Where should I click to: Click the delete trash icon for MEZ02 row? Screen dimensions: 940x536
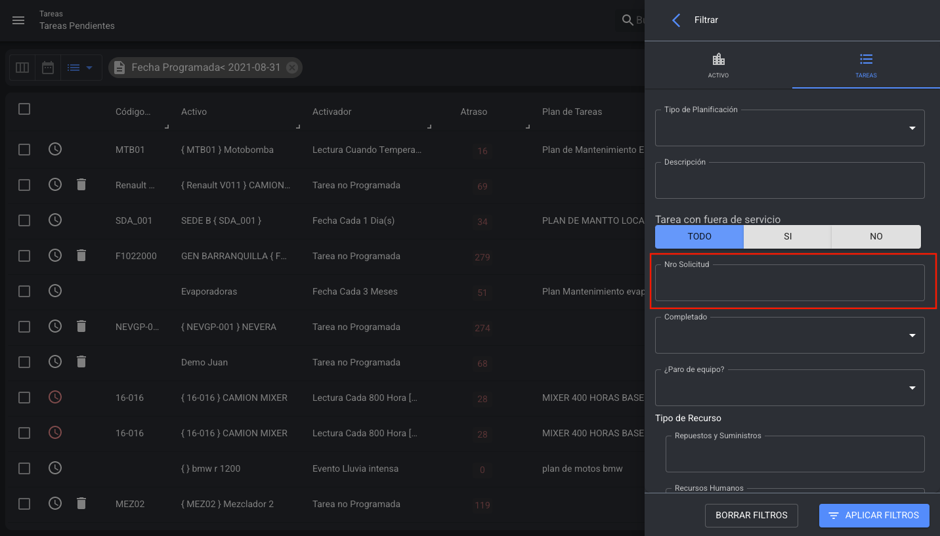point(81,504)
